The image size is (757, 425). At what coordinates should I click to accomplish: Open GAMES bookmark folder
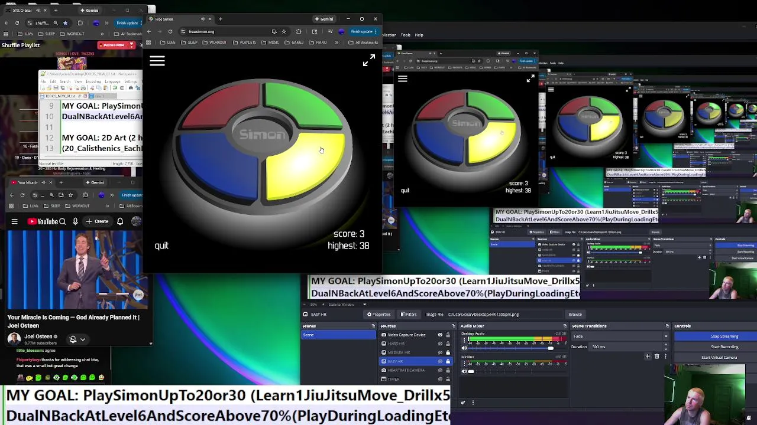pos(295,42)
